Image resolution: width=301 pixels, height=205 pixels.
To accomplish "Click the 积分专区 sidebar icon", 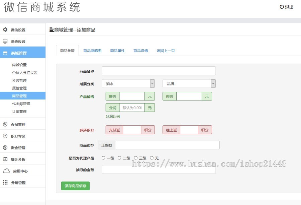I will click(x=5, y=136).
